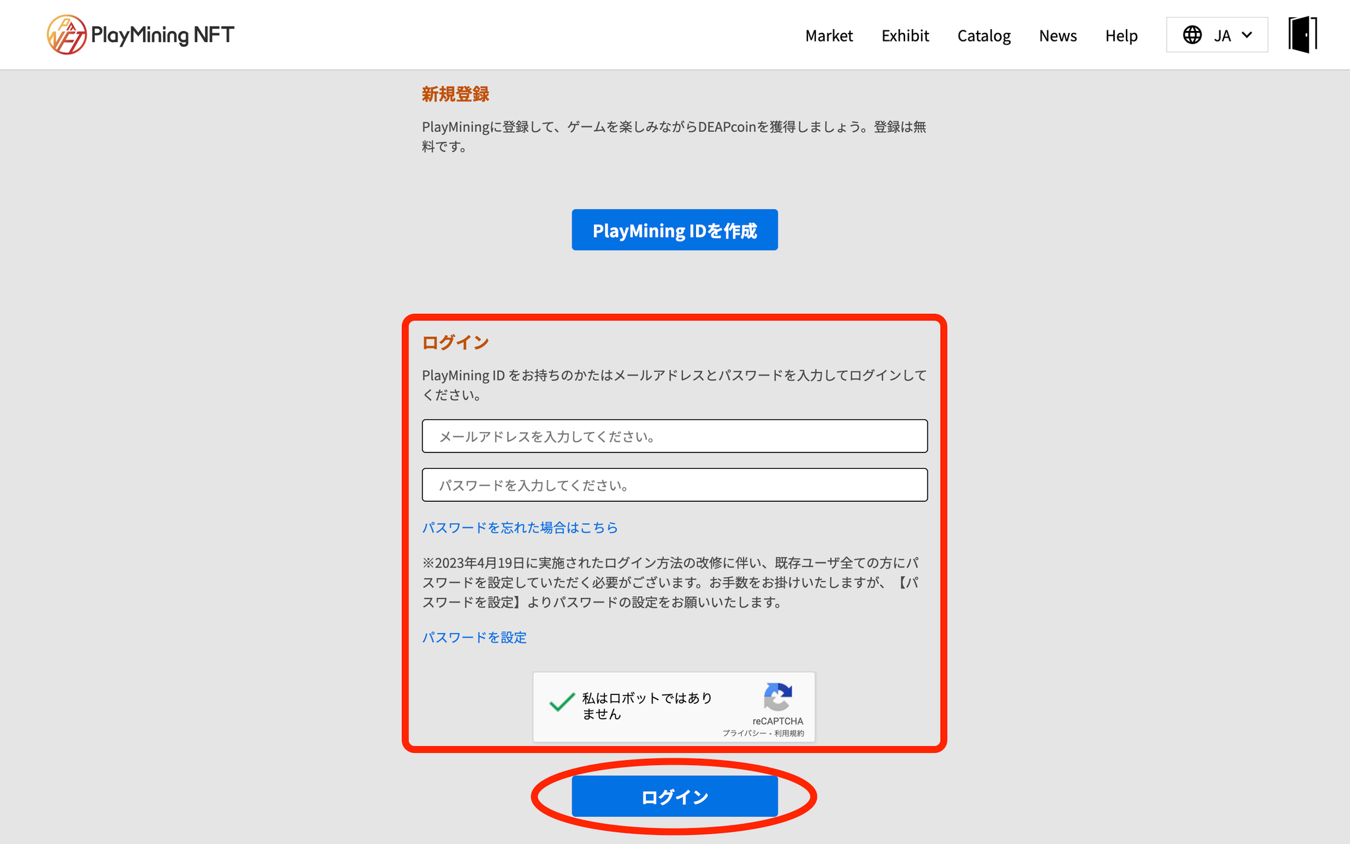Image resolution: width=1350 pixels, height=844 pixels.
Task: Follow the パスワードを設定 link
Action: pos(474,638)
